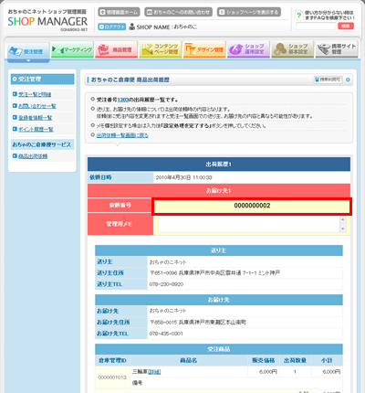
Task: Log out with the ログアウト button
Action: (x=112, y=27)
